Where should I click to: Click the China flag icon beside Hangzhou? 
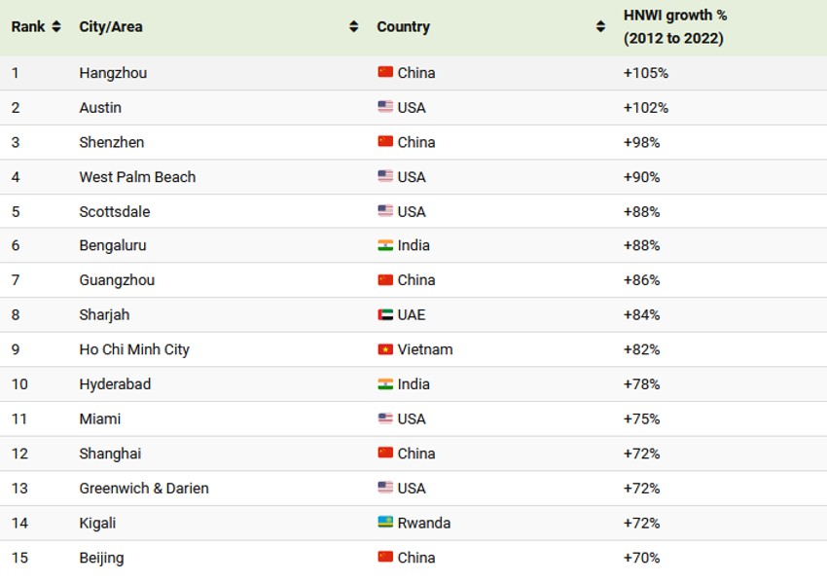385,73
